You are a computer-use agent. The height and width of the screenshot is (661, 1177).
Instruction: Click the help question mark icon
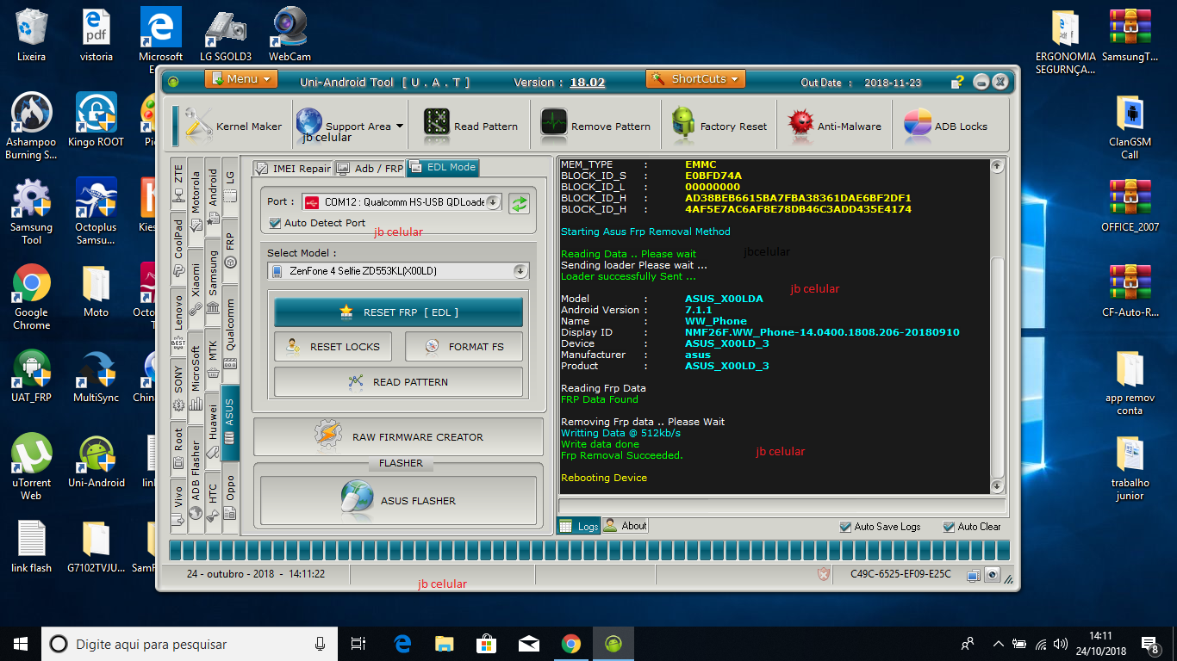(957, 83)
